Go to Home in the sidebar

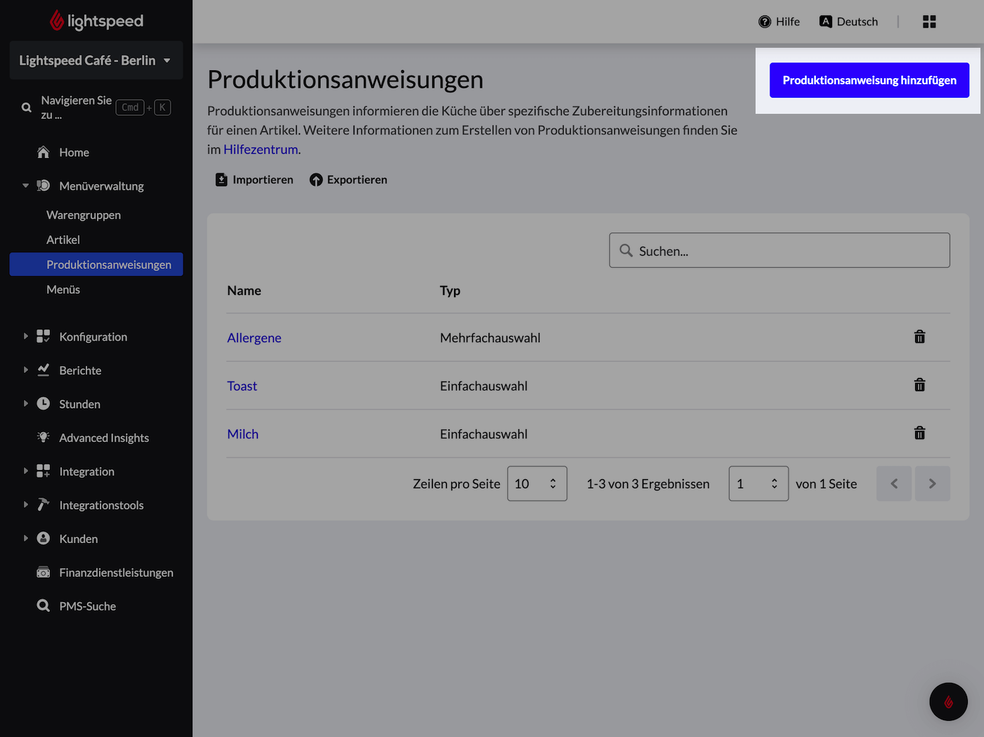coord(74,152)
